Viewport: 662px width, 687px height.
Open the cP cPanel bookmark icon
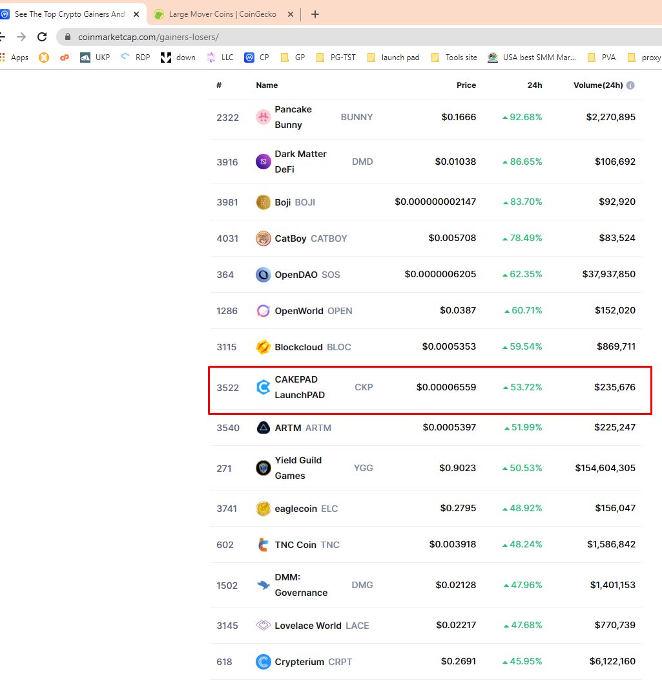pos(65,58)
